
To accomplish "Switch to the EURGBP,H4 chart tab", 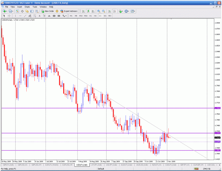I will click(198, 165).
